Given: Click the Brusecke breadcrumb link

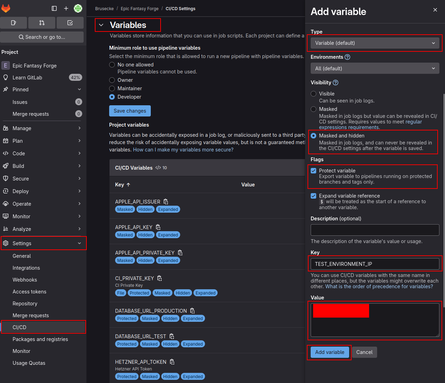Looking at the screenshot, I should click(x=104, y=9).
